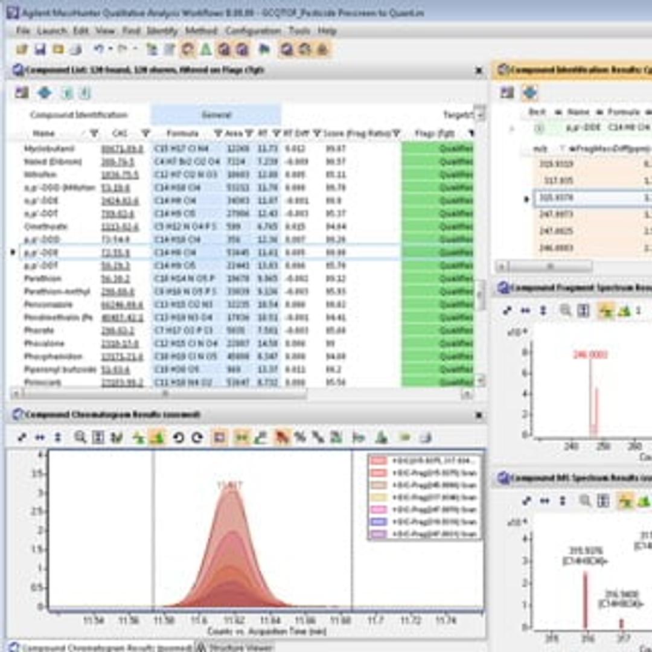Click the magnifier icon in Fragment Spectrum toolbar
The width and height of the screenshot is (652, 652).
click(x=565, y=310)
